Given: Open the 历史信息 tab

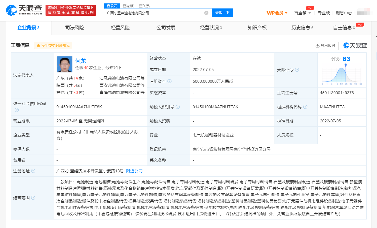Looking at the screenshot, I should coord(302,28).
